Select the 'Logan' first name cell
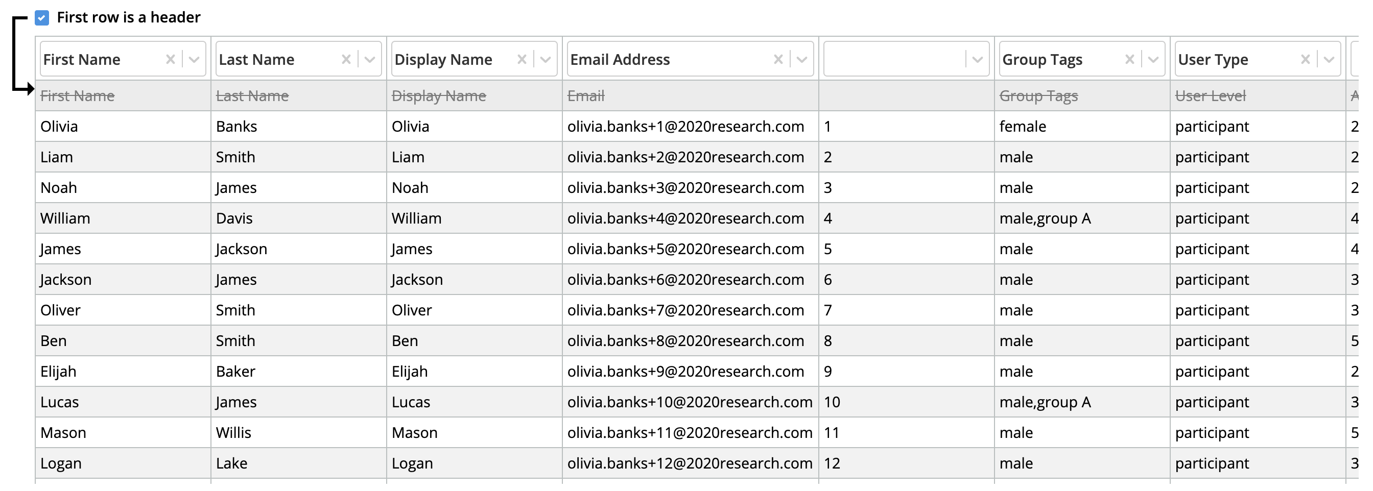This screenshot has width=1373, height=491. [x=123, y=463]
